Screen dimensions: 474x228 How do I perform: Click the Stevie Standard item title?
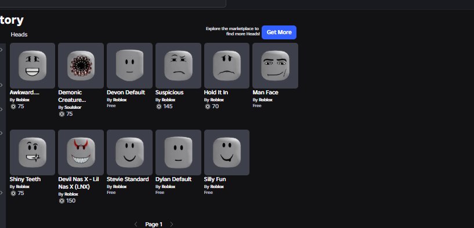(128, 179)
